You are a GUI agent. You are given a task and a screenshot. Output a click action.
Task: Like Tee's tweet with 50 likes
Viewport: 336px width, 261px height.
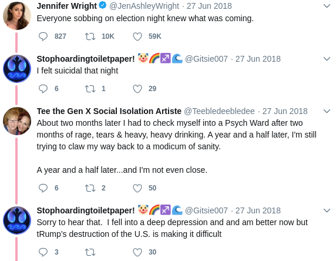point(137,188)
